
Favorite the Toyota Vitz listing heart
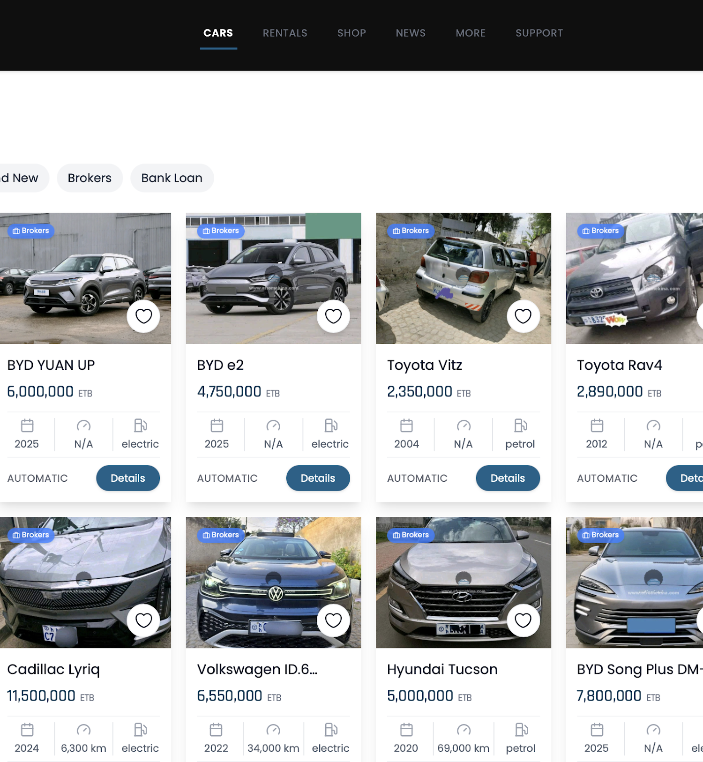[x=523, y=316]
